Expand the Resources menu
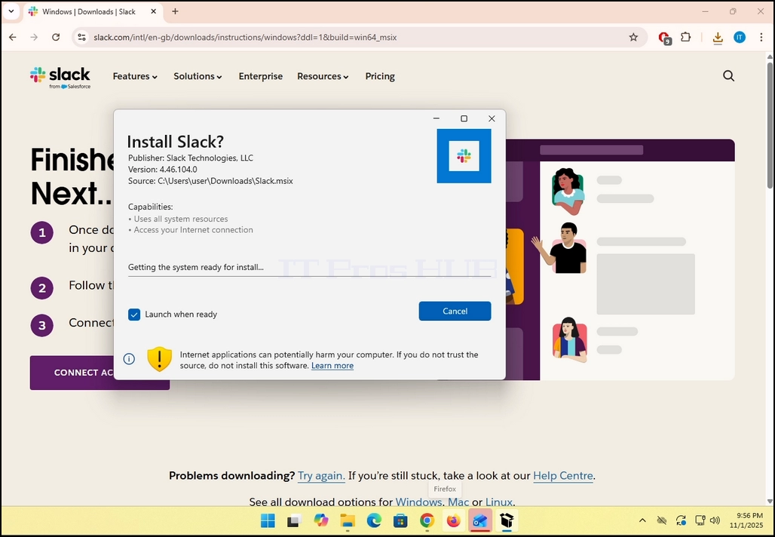Viewport: 775px width, 537px height. [x=323, y=76]
